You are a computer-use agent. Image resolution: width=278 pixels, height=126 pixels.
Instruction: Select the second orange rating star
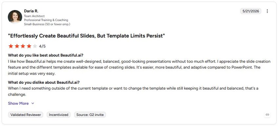[17, 46]
